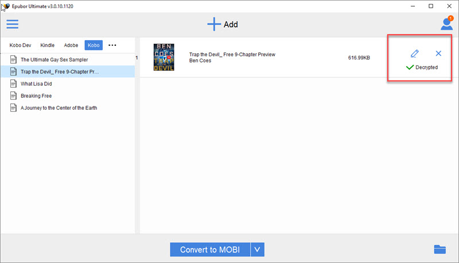
Task: Click the document icon beside Breaking Free
Action: pos(13,95)
